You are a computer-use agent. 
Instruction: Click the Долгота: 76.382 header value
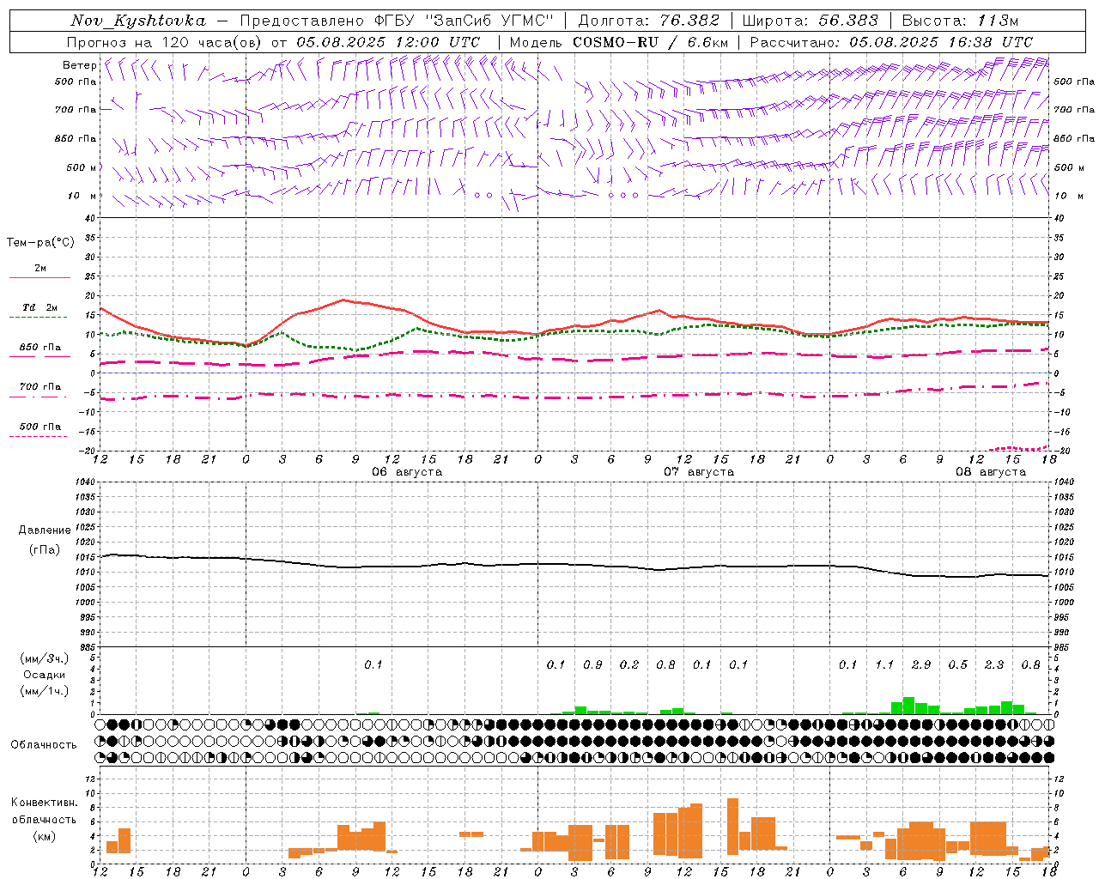[649, 21]
